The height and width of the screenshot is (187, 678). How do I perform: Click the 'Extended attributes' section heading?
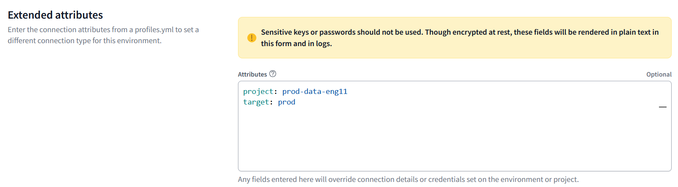coord(55,15)
